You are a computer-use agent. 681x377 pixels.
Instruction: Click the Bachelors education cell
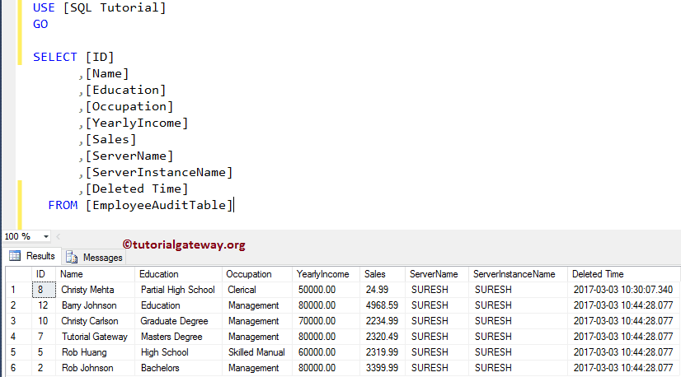[x=179, y=368]
